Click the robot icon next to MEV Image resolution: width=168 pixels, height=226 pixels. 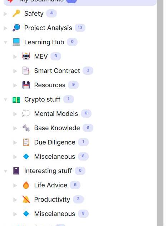[26, 56]
